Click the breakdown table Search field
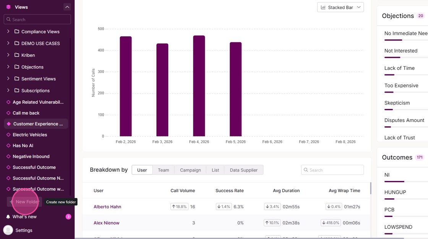This screenshot has width=428, height=239. pyautogui.click(x=332, y=170)
